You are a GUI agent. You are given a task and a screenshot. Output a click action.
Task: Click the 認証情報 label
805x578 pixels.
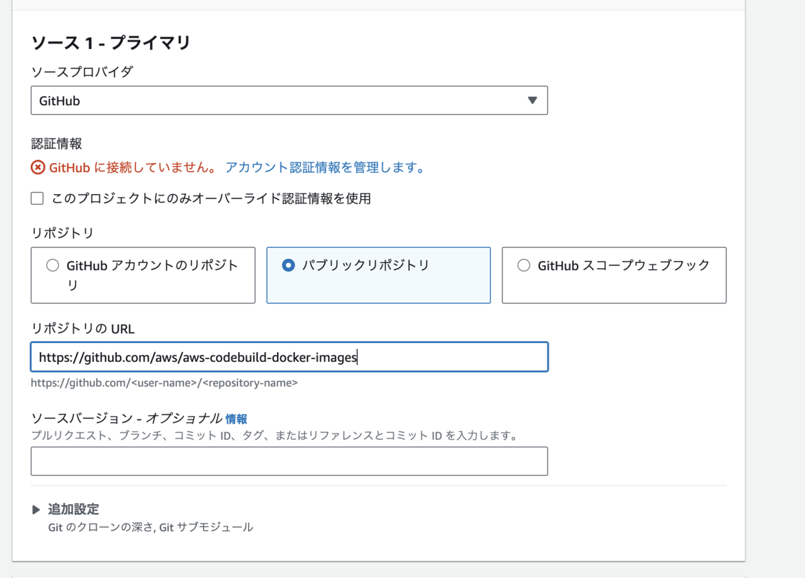pyautogui.click(x=56, y=143)
